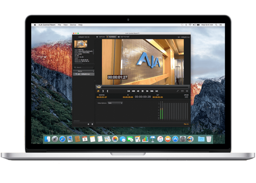Switch to the Capture tab

101,37
